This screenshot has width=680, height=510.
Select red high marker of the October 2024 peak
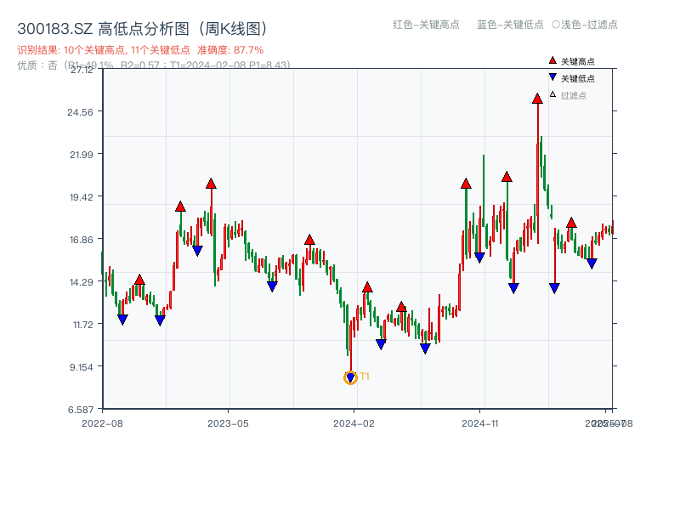click(466, 184)
